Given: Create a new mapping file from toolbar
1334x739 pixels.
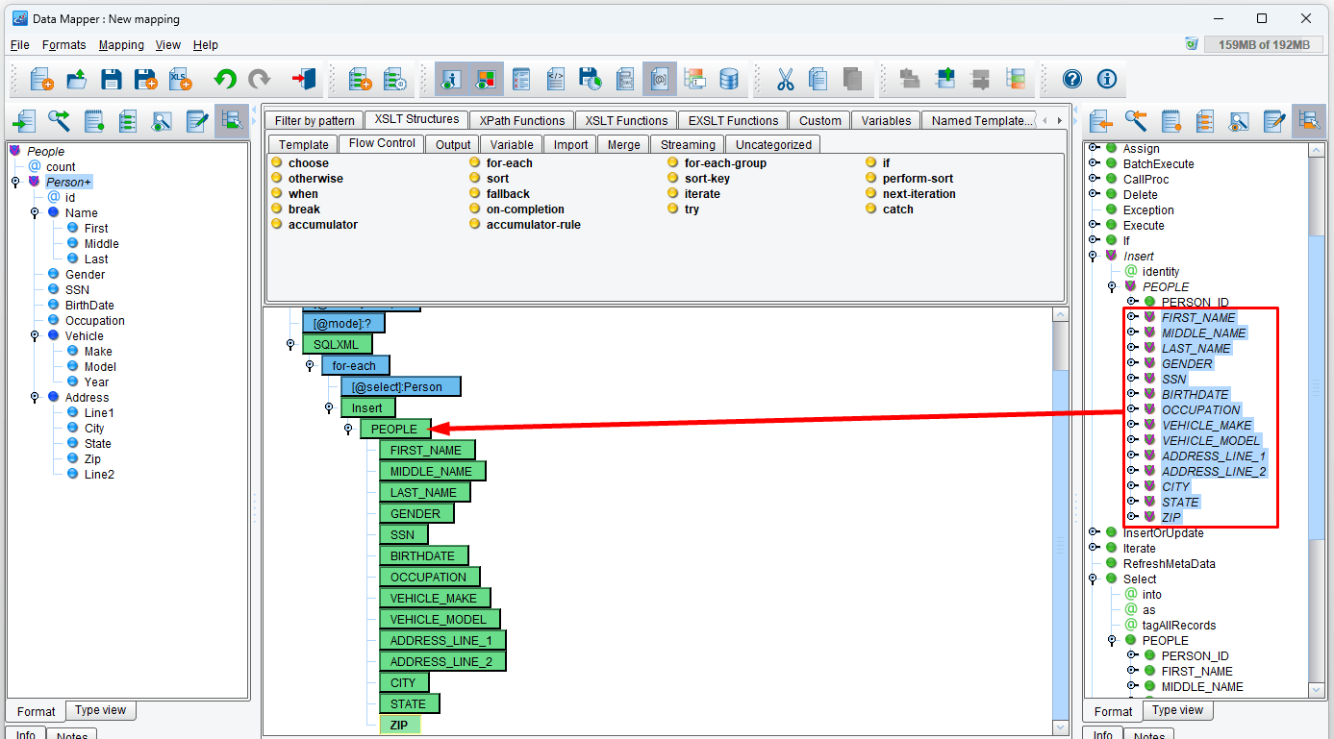Looking at the screenshot, I should [41, 79].
